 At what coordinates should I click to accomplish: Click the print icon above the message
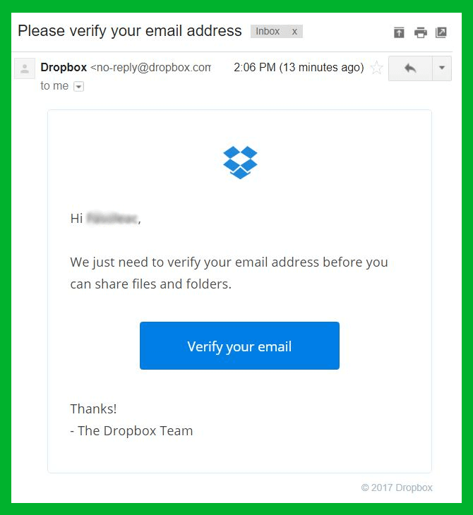pyautogui.click(x=421, y=32)
